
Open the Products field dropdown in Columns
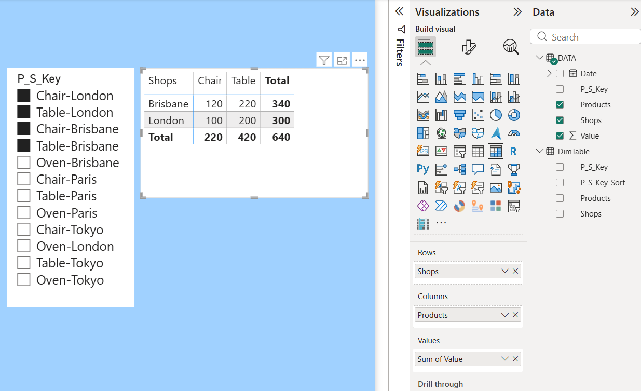tap(505, 315)
